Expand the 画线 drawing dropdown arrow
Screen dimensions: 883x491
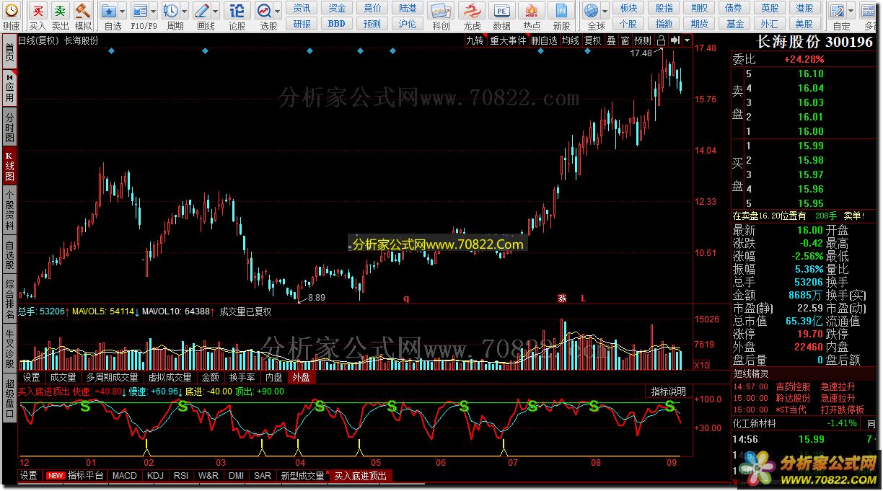pyautogui.click(x=216, y=11)
